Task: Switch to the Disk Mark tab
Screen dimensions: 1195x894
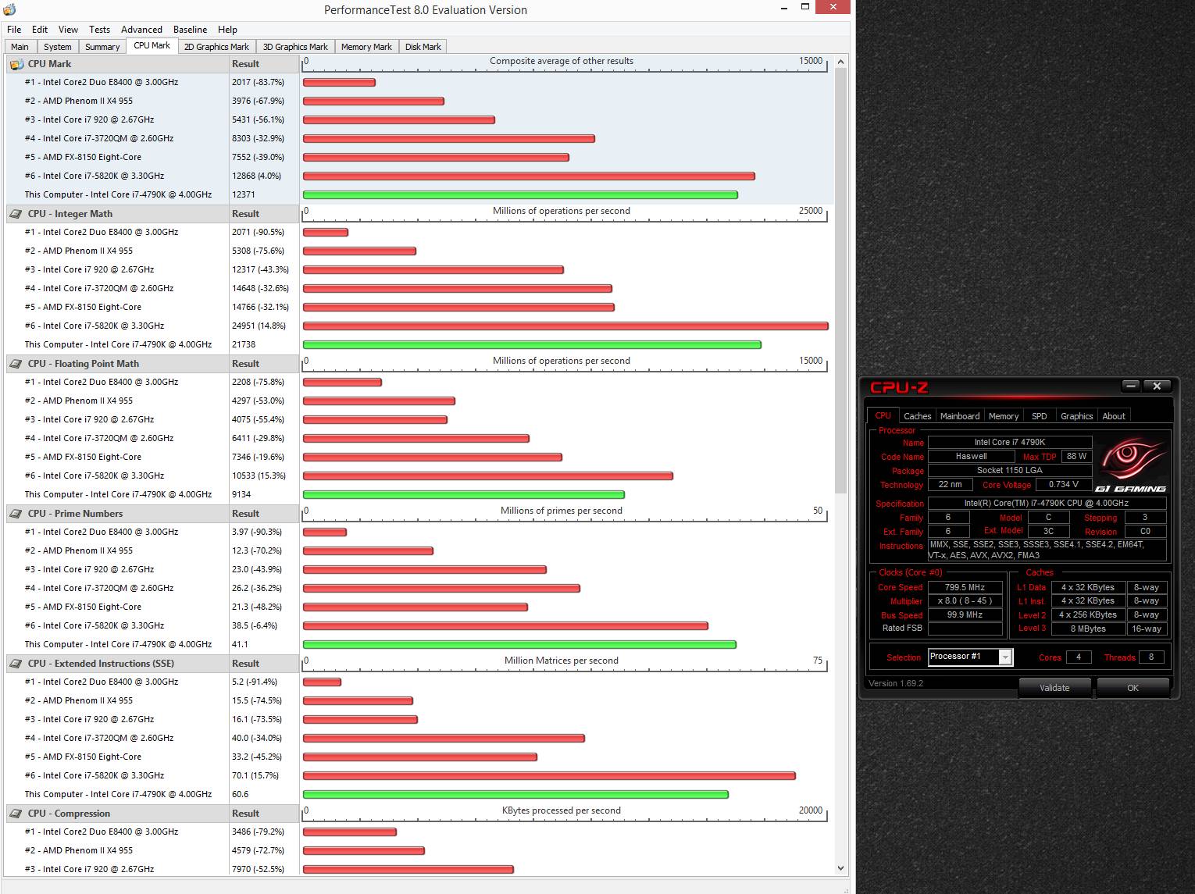Action: click(423, 47)
